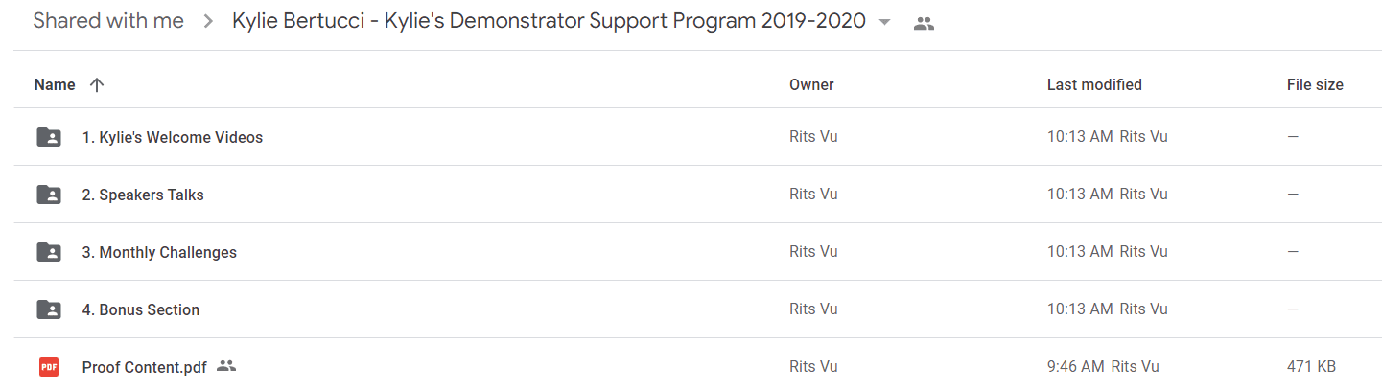Sort by Last modified column header
This screenshot has width=1382, height=389.
tap(1094, 84)
